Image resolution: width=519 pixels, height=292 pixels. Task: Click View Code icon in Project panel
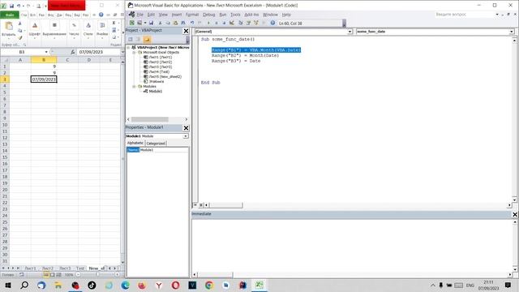click(x=131, y=40)
